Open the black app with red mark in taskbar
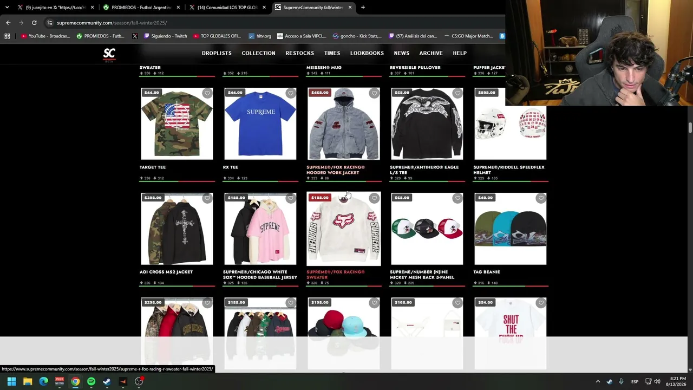 (123, 381)
